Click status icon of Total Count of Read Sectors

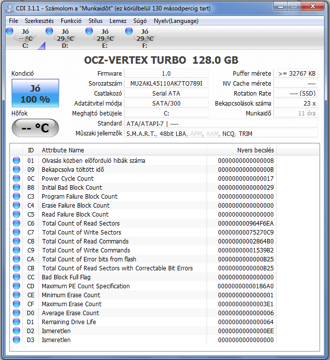tap(16, 223)
